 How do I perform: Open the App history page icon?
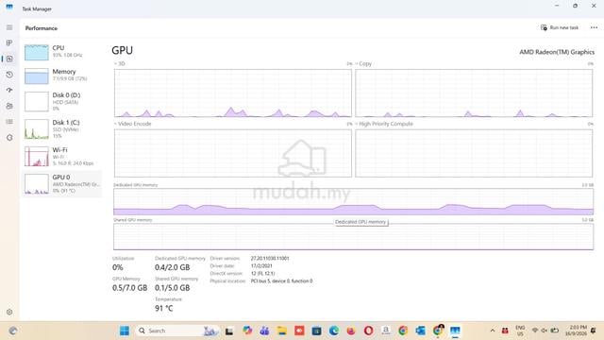pyautogui.click(x=9, y=75)
